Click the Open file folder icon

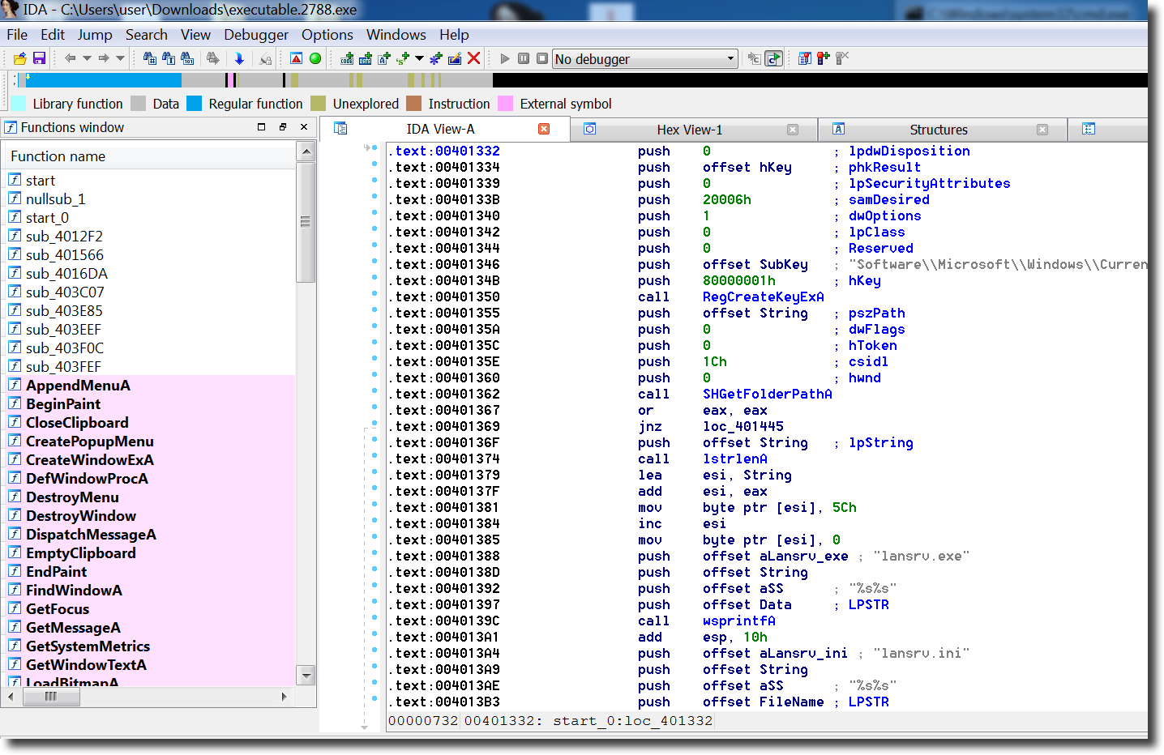click(20, 58)
